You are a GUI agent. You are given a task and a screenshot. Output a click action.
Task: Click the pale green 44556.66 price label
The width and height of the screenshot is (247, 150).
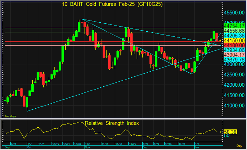pos(234,31)
